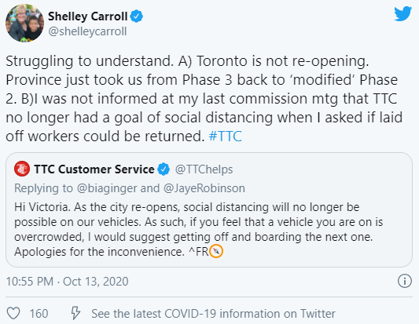Click the TTC Customer Service name

point(94,169)
